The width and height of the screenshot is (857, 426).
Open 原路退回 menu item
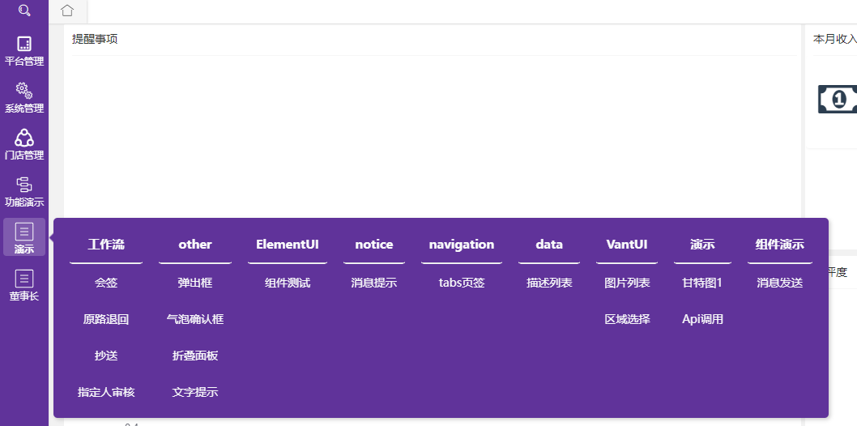[106, 319]
